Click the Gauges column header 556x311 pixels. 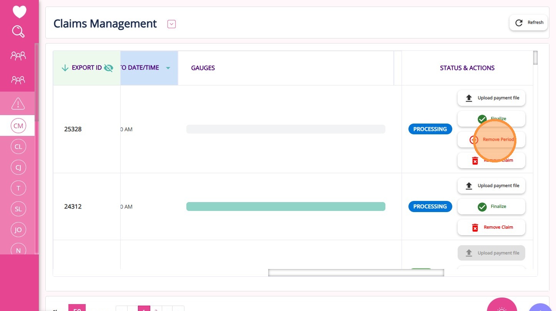(203, 68)
